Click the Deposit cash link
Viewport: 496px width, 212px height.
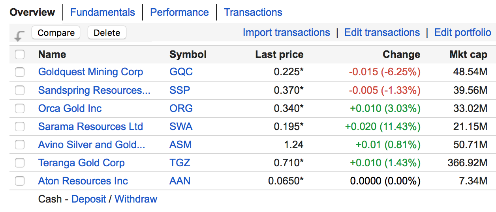tap(88, 199)
